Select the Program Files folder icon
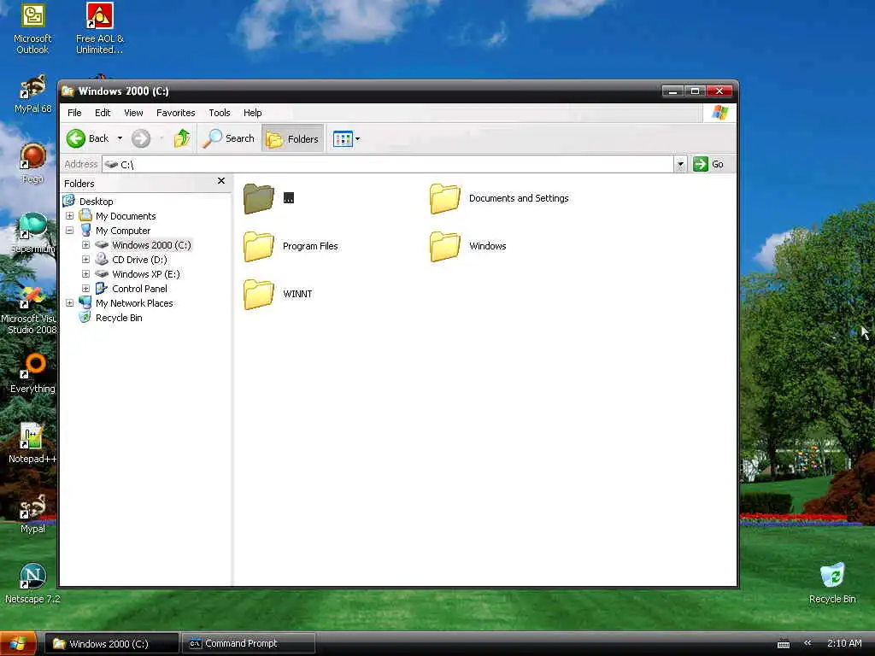 coord(259,246)
